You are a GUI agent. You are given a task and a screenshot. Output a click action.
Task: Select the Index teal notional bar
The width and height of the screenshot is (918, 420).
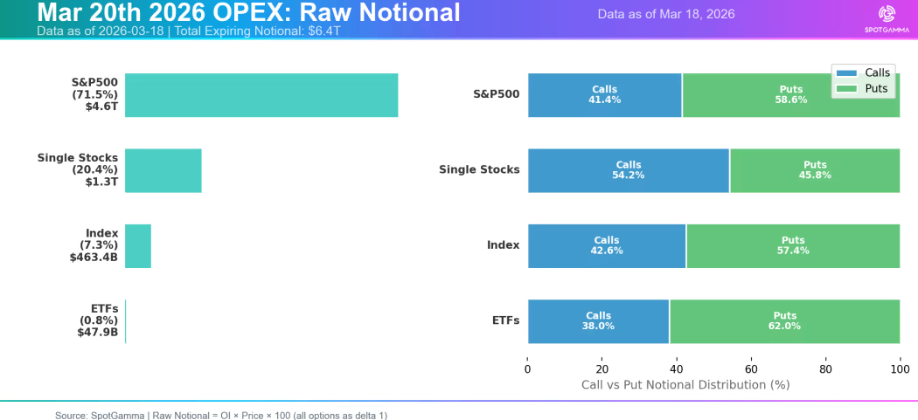click(138, 246)
